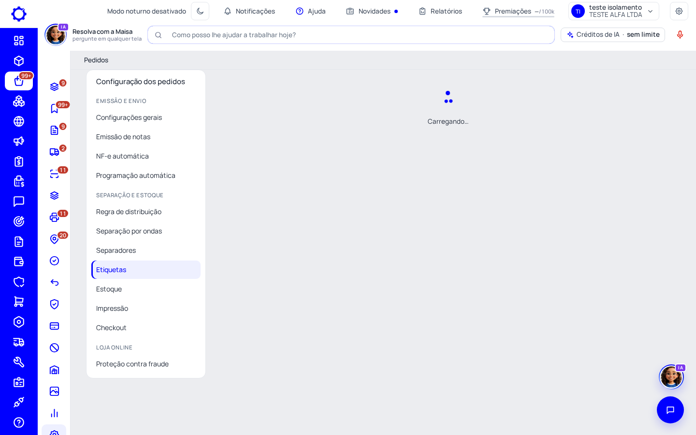The height and width of the screenshot is (435, 696).
Task: Click the truck icon with badge 2
Action: 55,152
